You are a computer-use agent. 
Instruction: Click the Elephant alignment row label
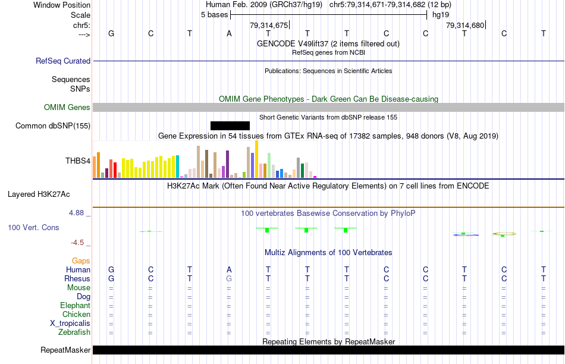click(75, 305)
